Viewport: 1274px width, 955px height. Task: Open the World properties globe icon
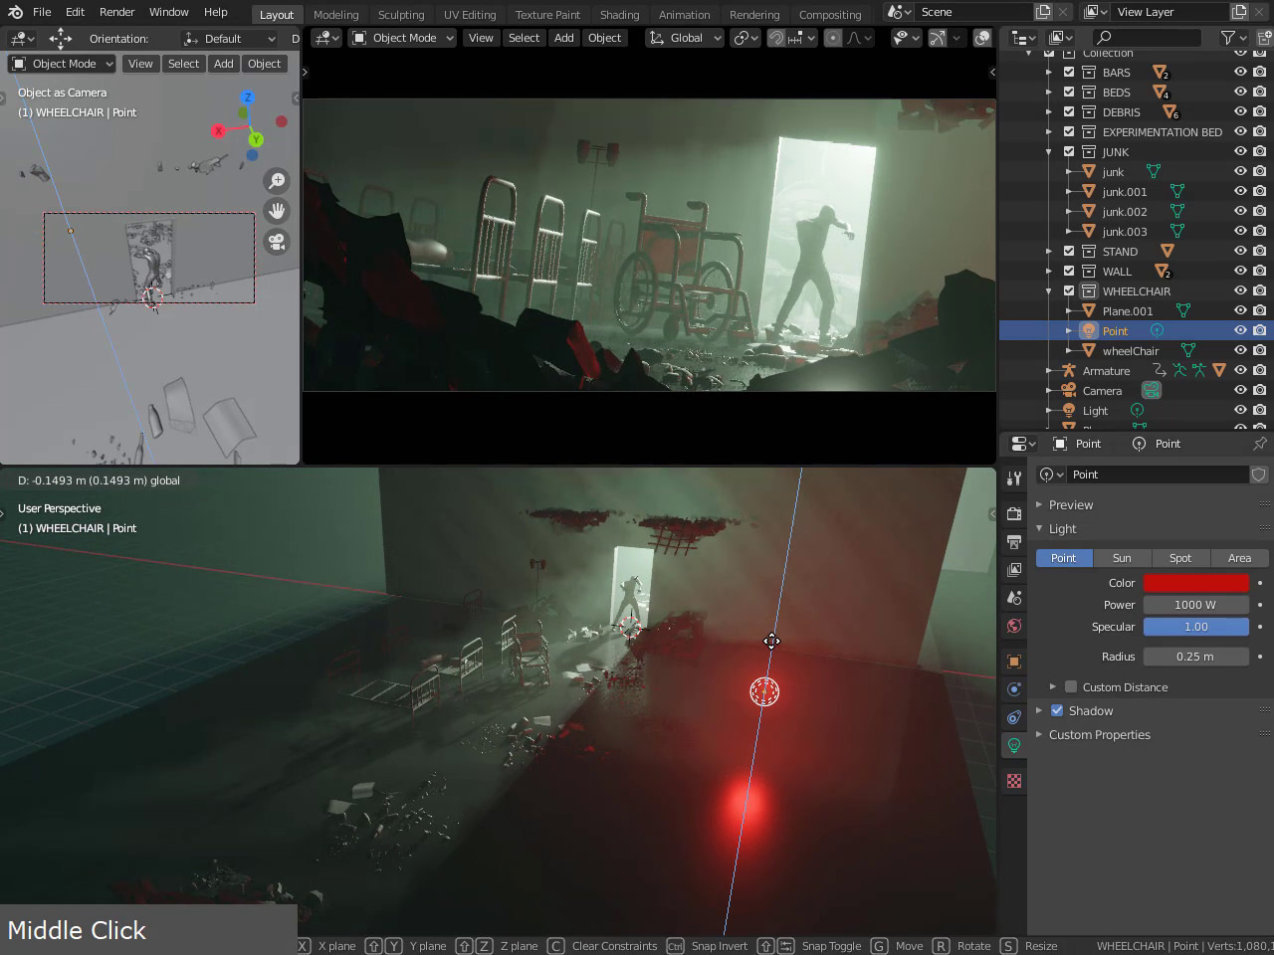tap(1013, 626)
